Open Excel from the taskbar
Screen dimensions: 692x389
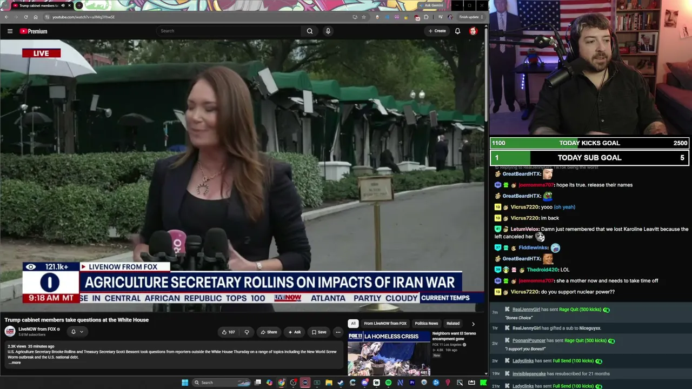point(317,383)
